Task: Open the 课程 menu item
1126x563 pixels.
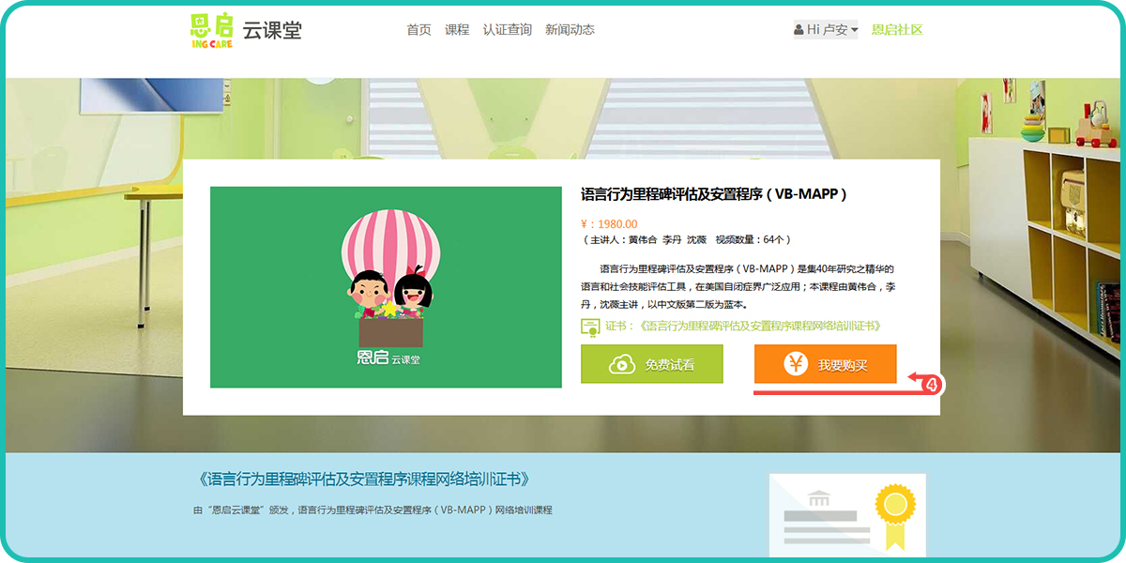Action: click(457, 30)
